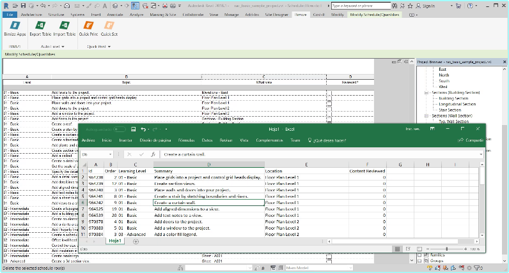Close the Project Browser panel
The width and height of the screenshot is (509, 273).
click(x=504, y=62)
